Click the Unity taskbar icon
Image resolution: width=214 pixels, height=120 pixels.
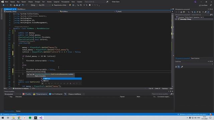click(35, 118)
